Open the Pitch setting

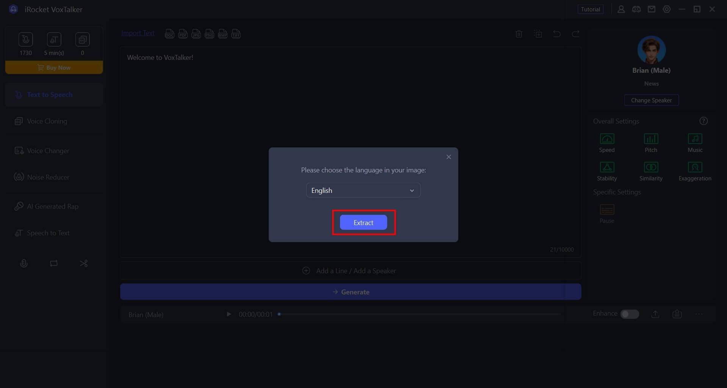pyautogui.click(x=651, y=143)
